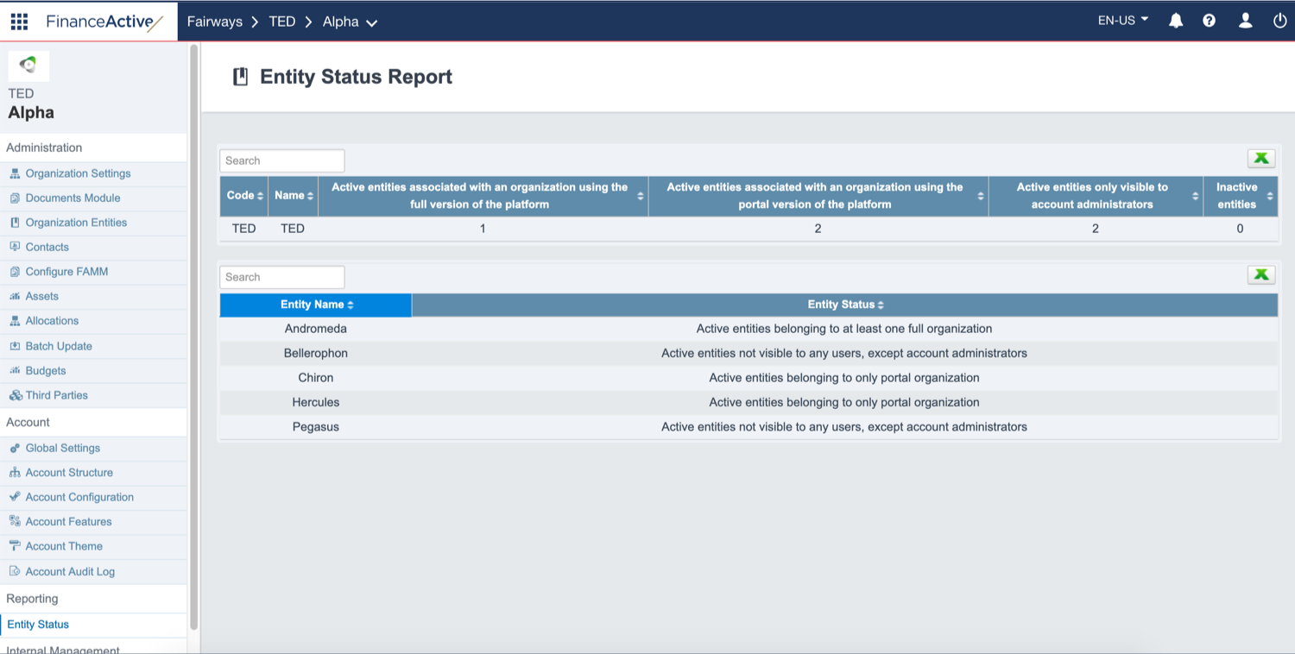Screen dimensions: 1295x654
Task: Export the entity table to Excel
Action: tap(1261, 274)
